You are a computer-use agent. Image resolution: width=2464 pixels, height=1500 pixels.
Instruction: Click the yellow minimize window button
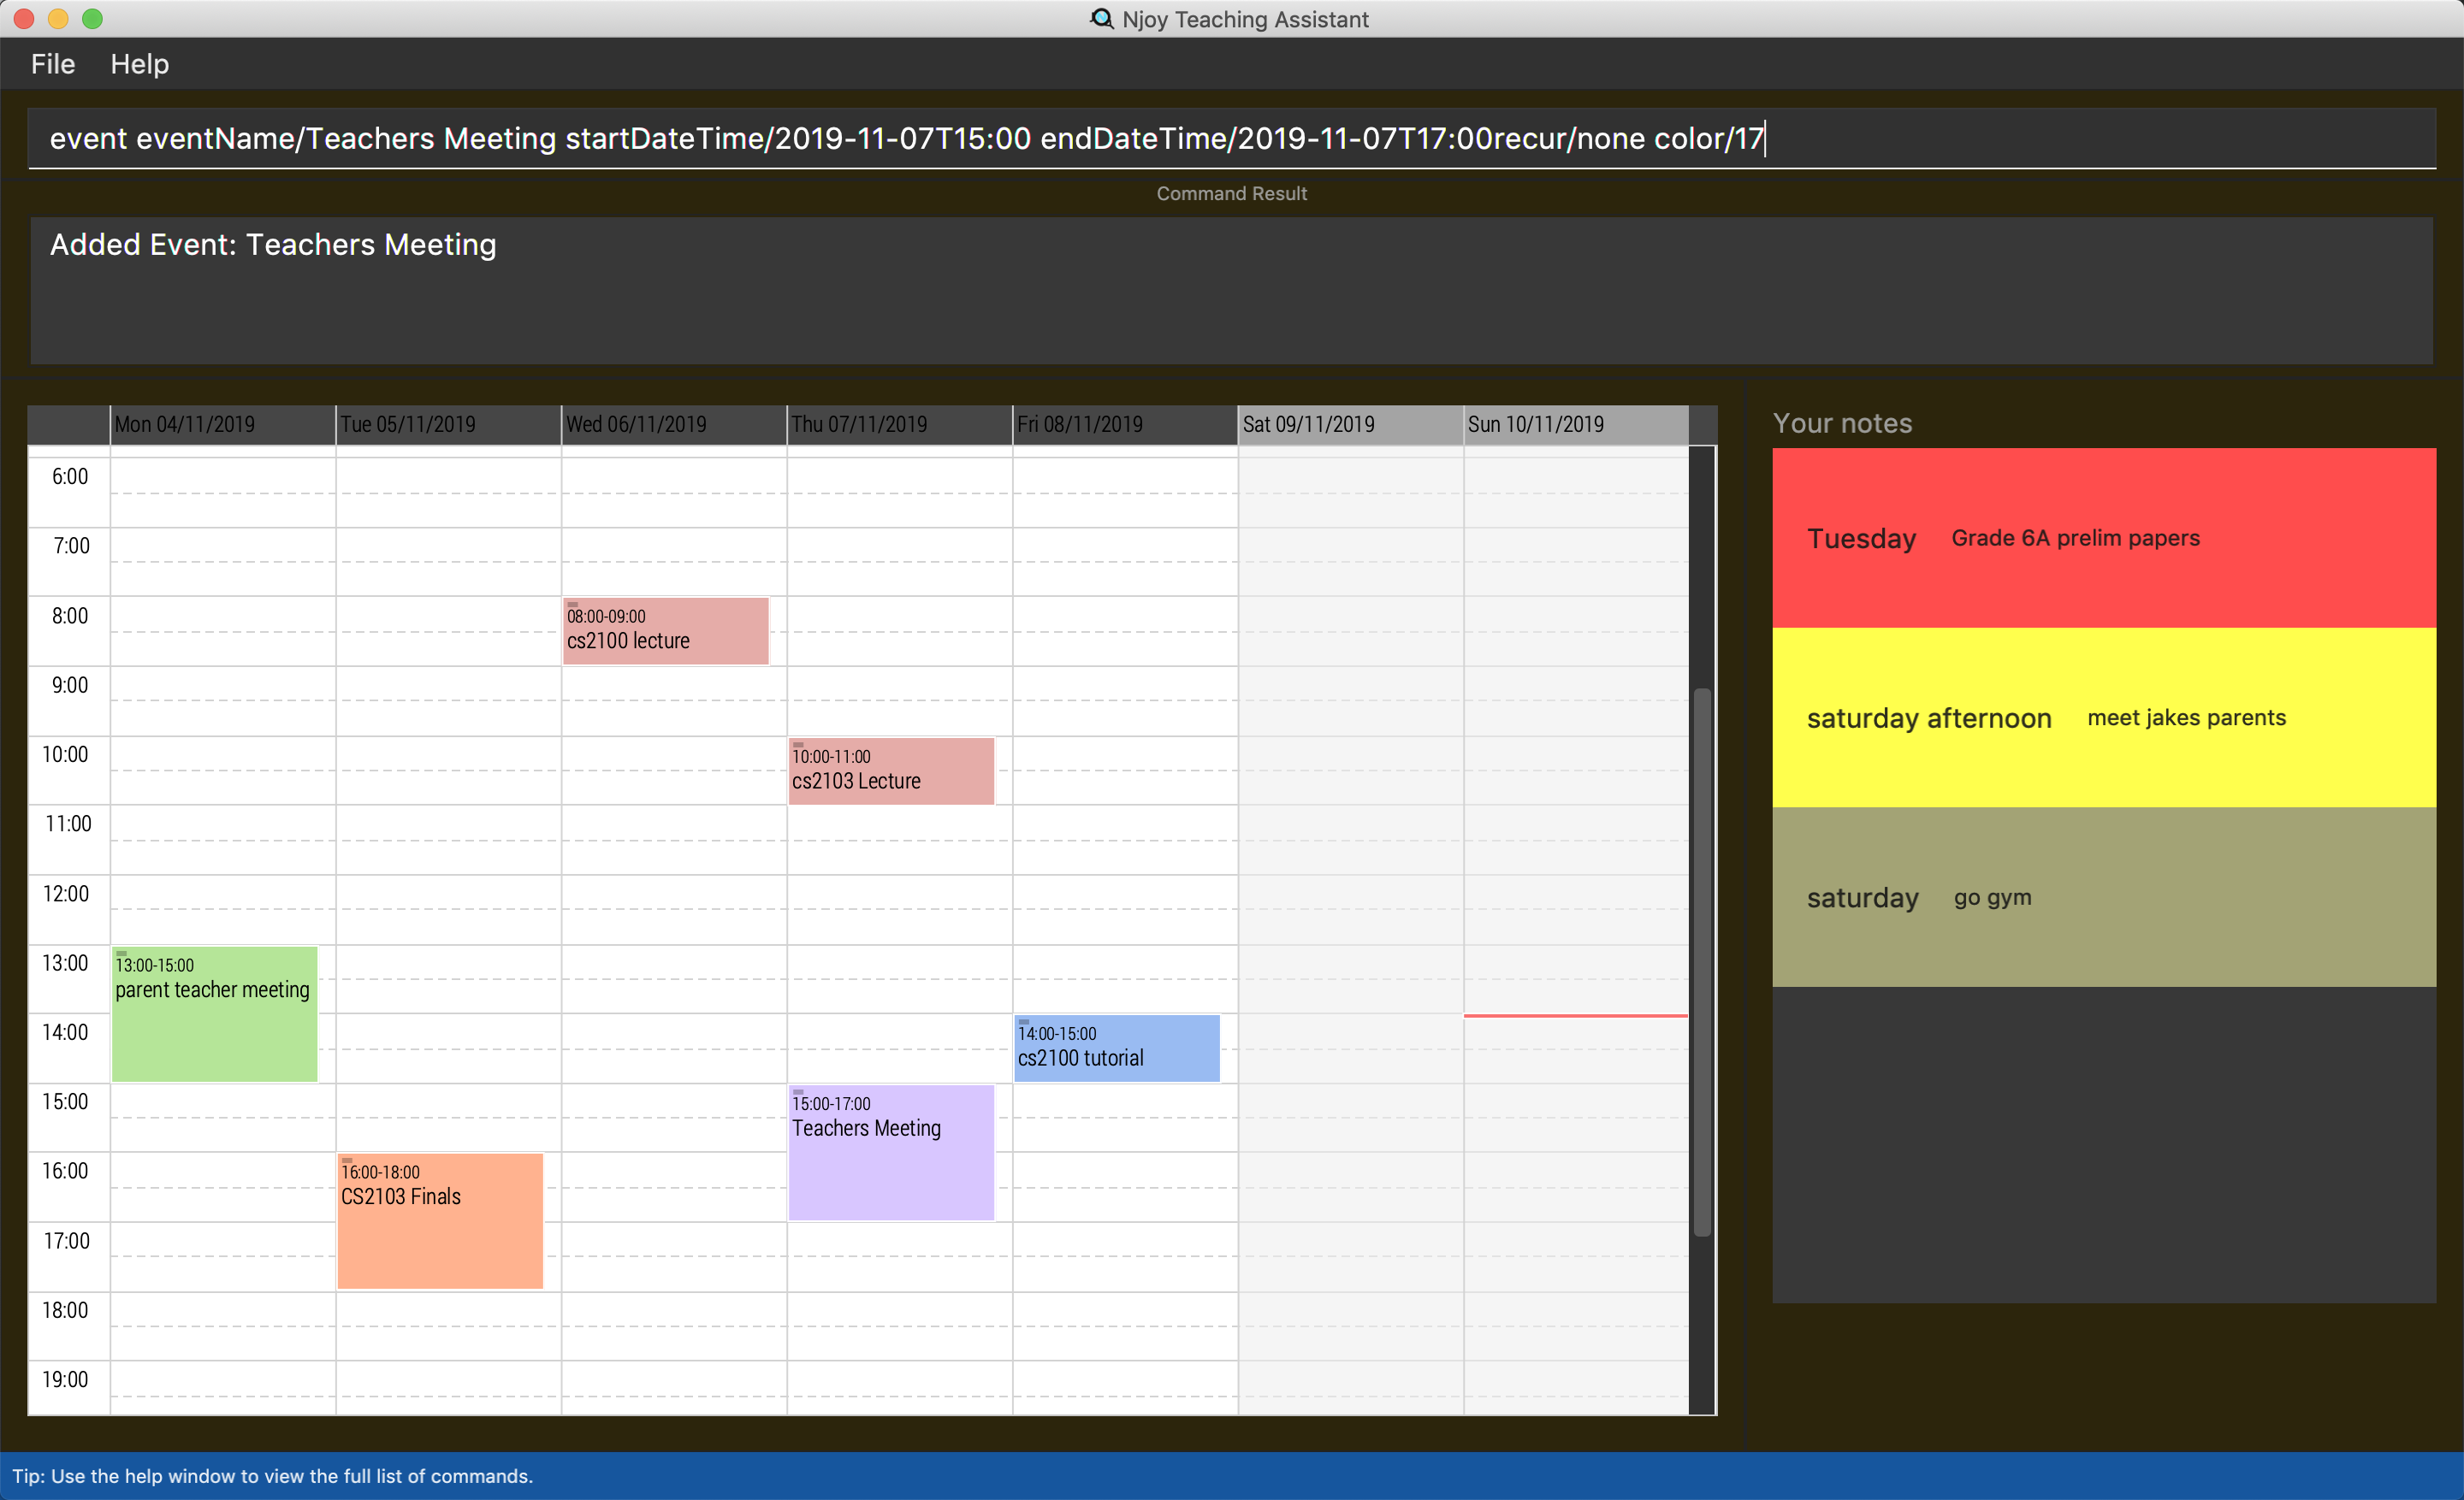click(x=58, y=19)
